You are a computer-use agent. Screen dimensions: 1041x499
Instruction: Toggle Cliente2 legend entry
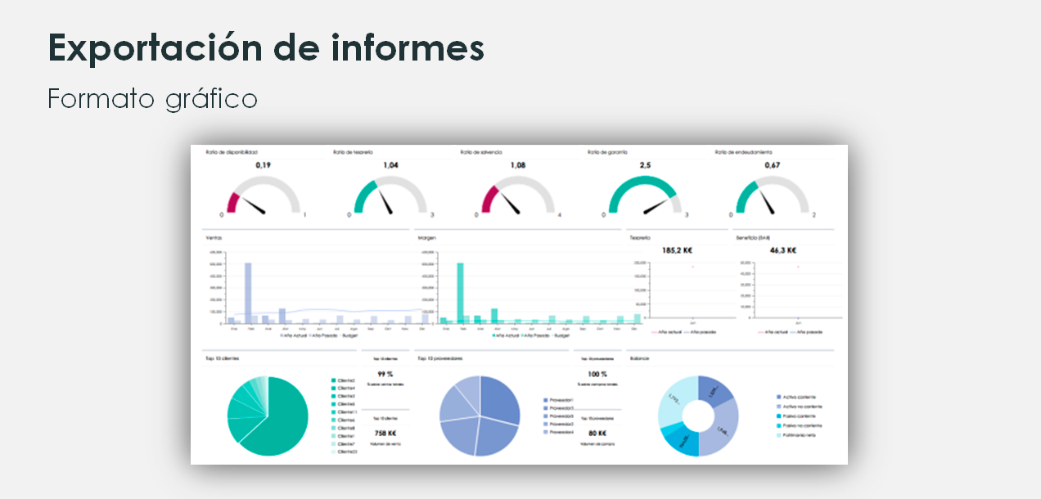(343, 380)
